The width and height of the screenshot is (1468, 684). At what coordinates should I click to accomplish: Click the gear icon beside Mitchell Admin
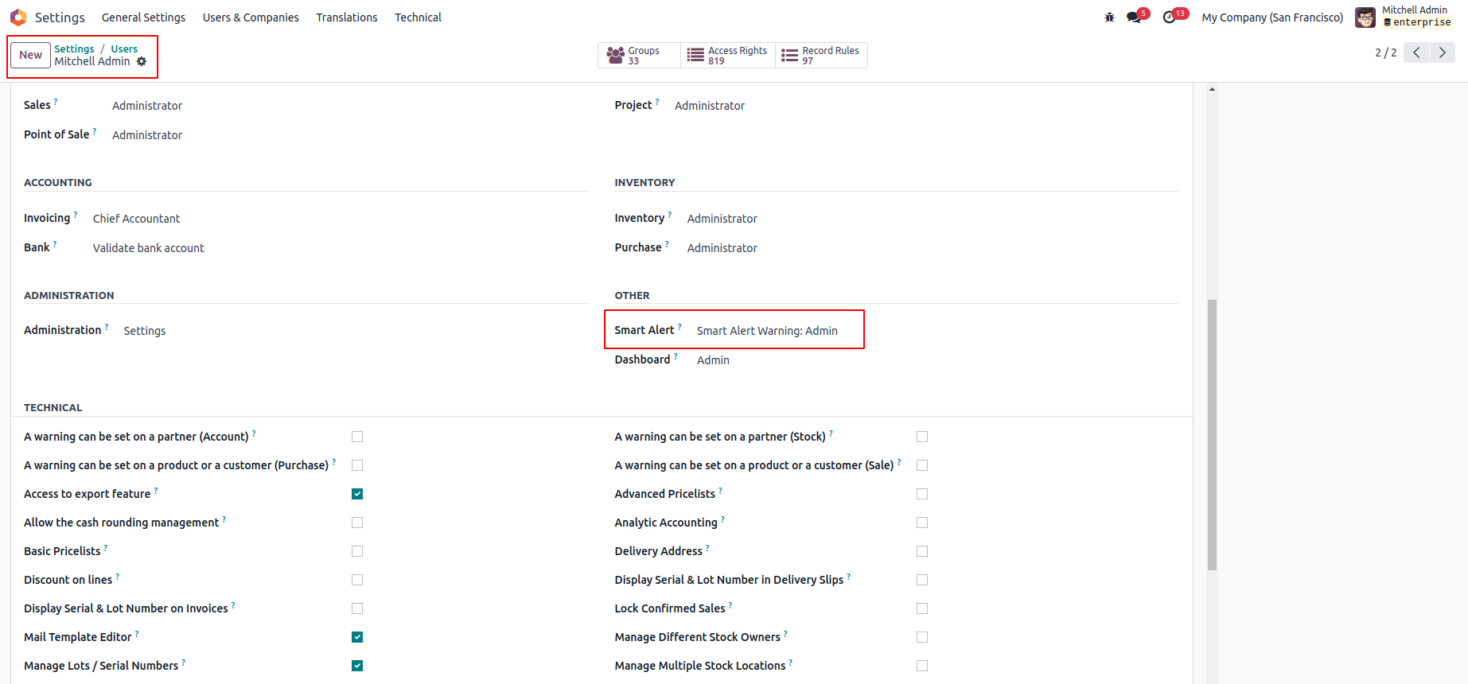click(142, 61)
